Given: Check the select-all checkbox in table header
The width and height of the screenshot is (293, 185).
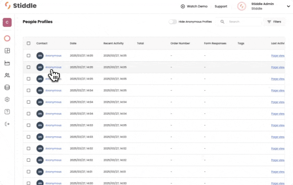Looking at the screenshot, I should coord(29,43).
